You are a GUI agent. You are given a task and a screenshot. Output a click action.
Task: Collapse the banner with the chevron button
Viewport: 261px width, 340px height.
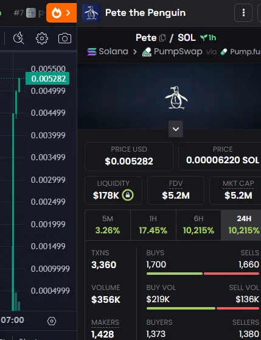click(x=176, y=129)
